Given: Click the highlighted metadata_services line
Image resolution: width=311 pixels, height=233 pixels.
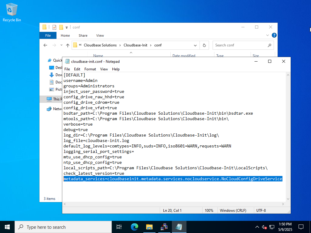Looking at the screenshot, I should [173, 179].
